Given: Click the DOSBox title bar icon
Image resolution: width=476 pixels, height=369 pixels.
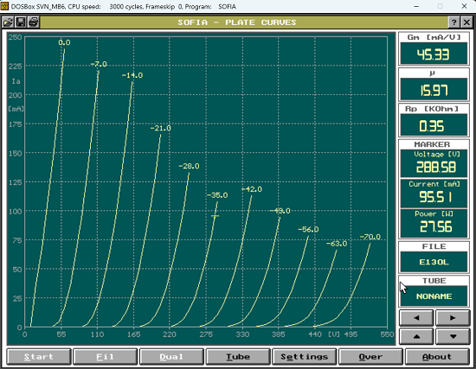Looking at the screenshot, I should tap(4, 6).
